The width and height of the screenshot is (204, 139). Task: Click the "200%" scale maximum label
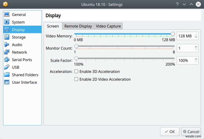[170, 64]
